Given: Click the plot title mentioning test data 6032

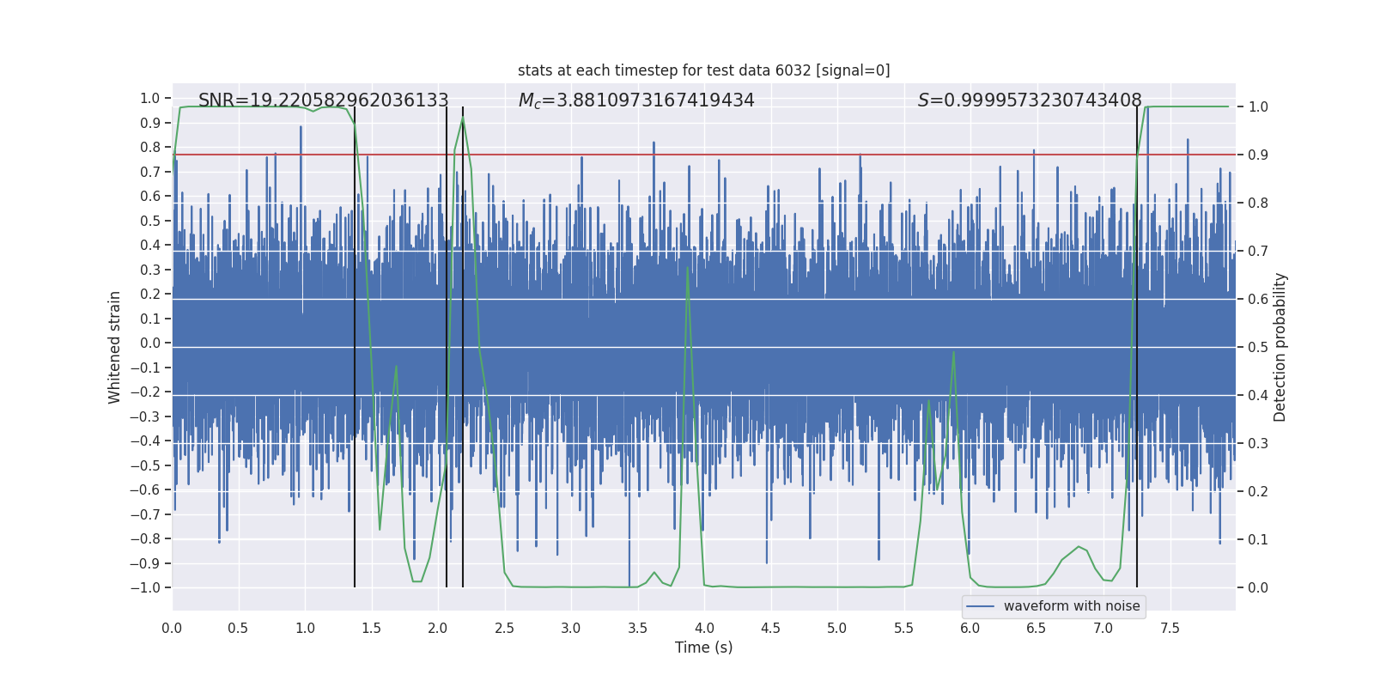Looking at the screenshot, I should point(704,70).
